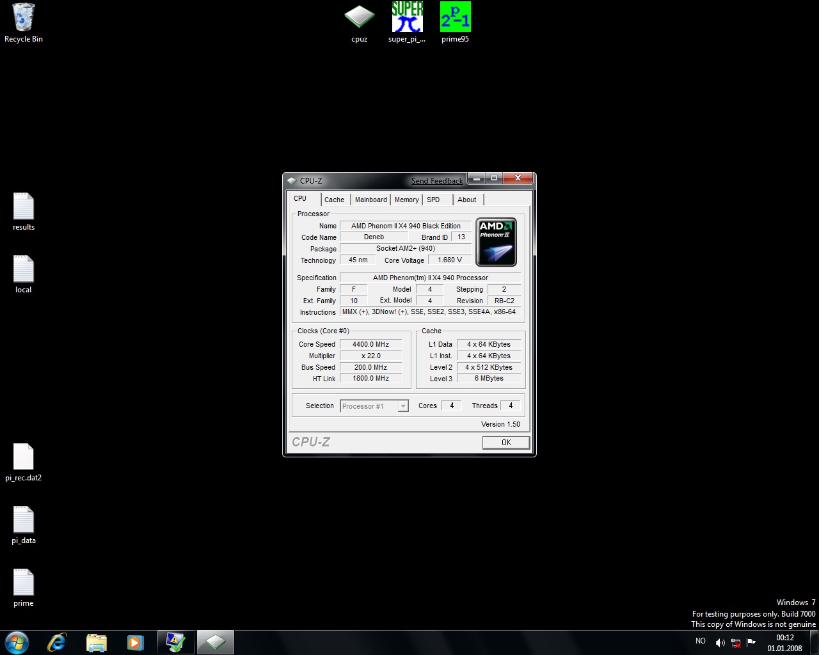Open the Action Center flag icon
The width and height of the screenshot is (819, 655).
[x=751, y=642]
